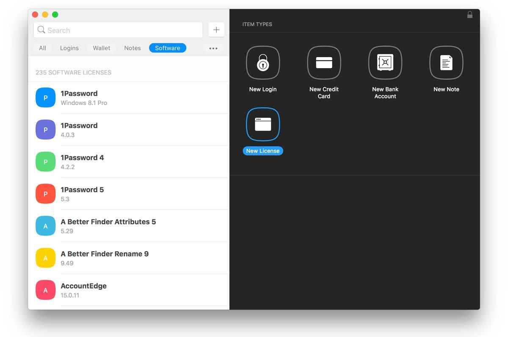Pick the New Bank Account safe icon

pyautogui.click(x=385, y=63)
